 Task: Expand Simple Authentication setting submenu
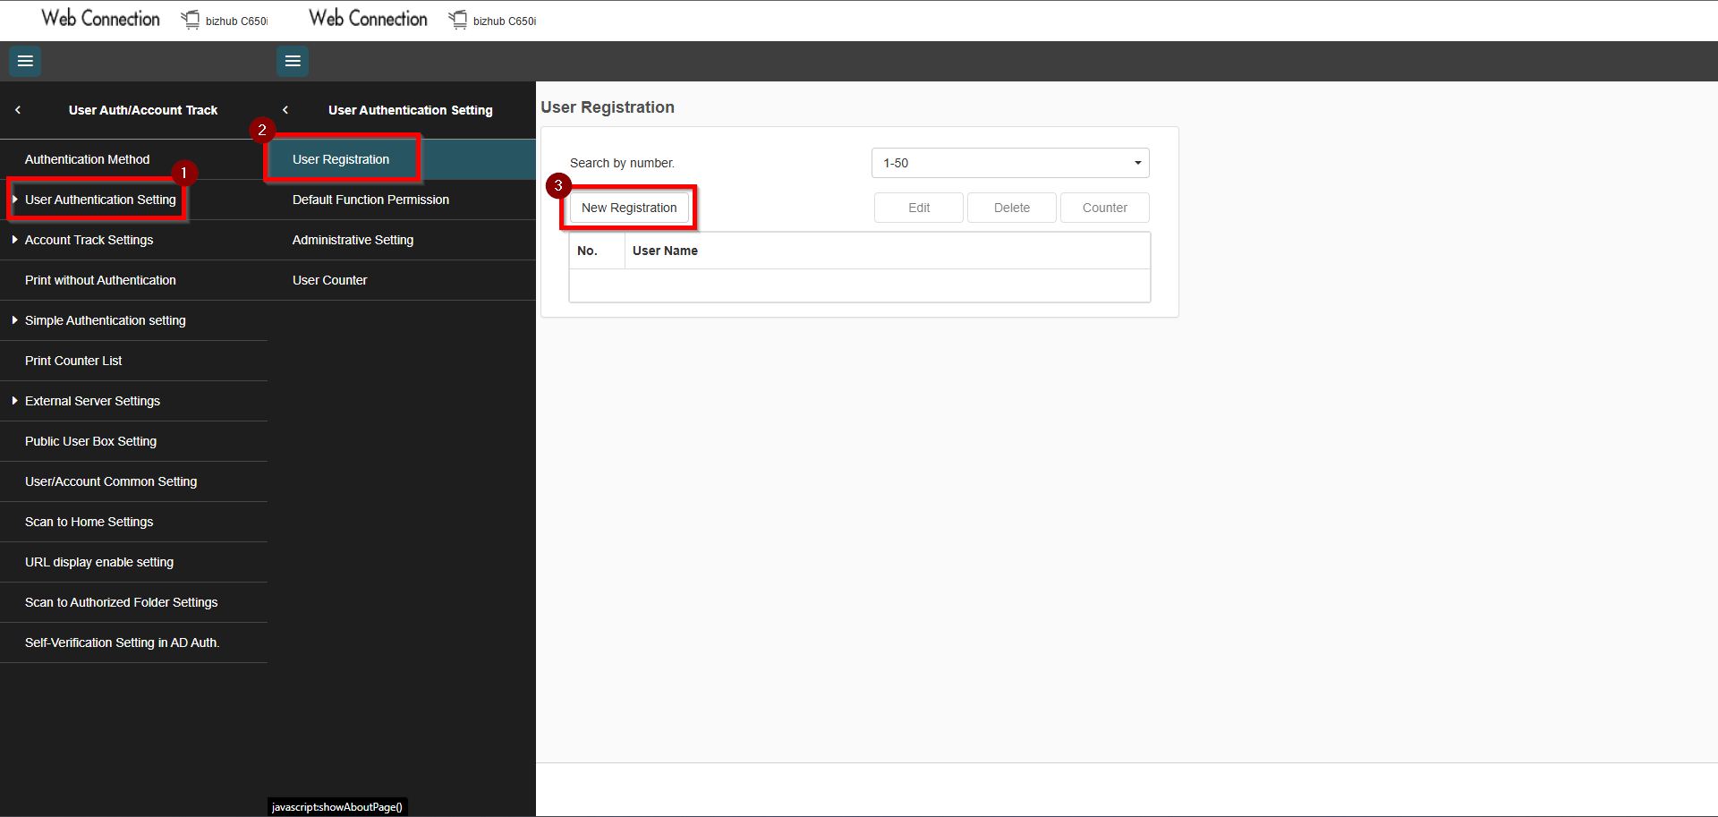pos(14,320)
